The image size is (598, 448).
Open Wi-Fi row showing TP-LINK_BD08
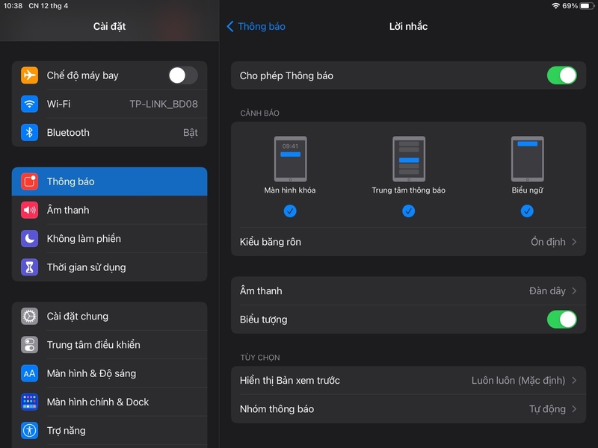109,104
